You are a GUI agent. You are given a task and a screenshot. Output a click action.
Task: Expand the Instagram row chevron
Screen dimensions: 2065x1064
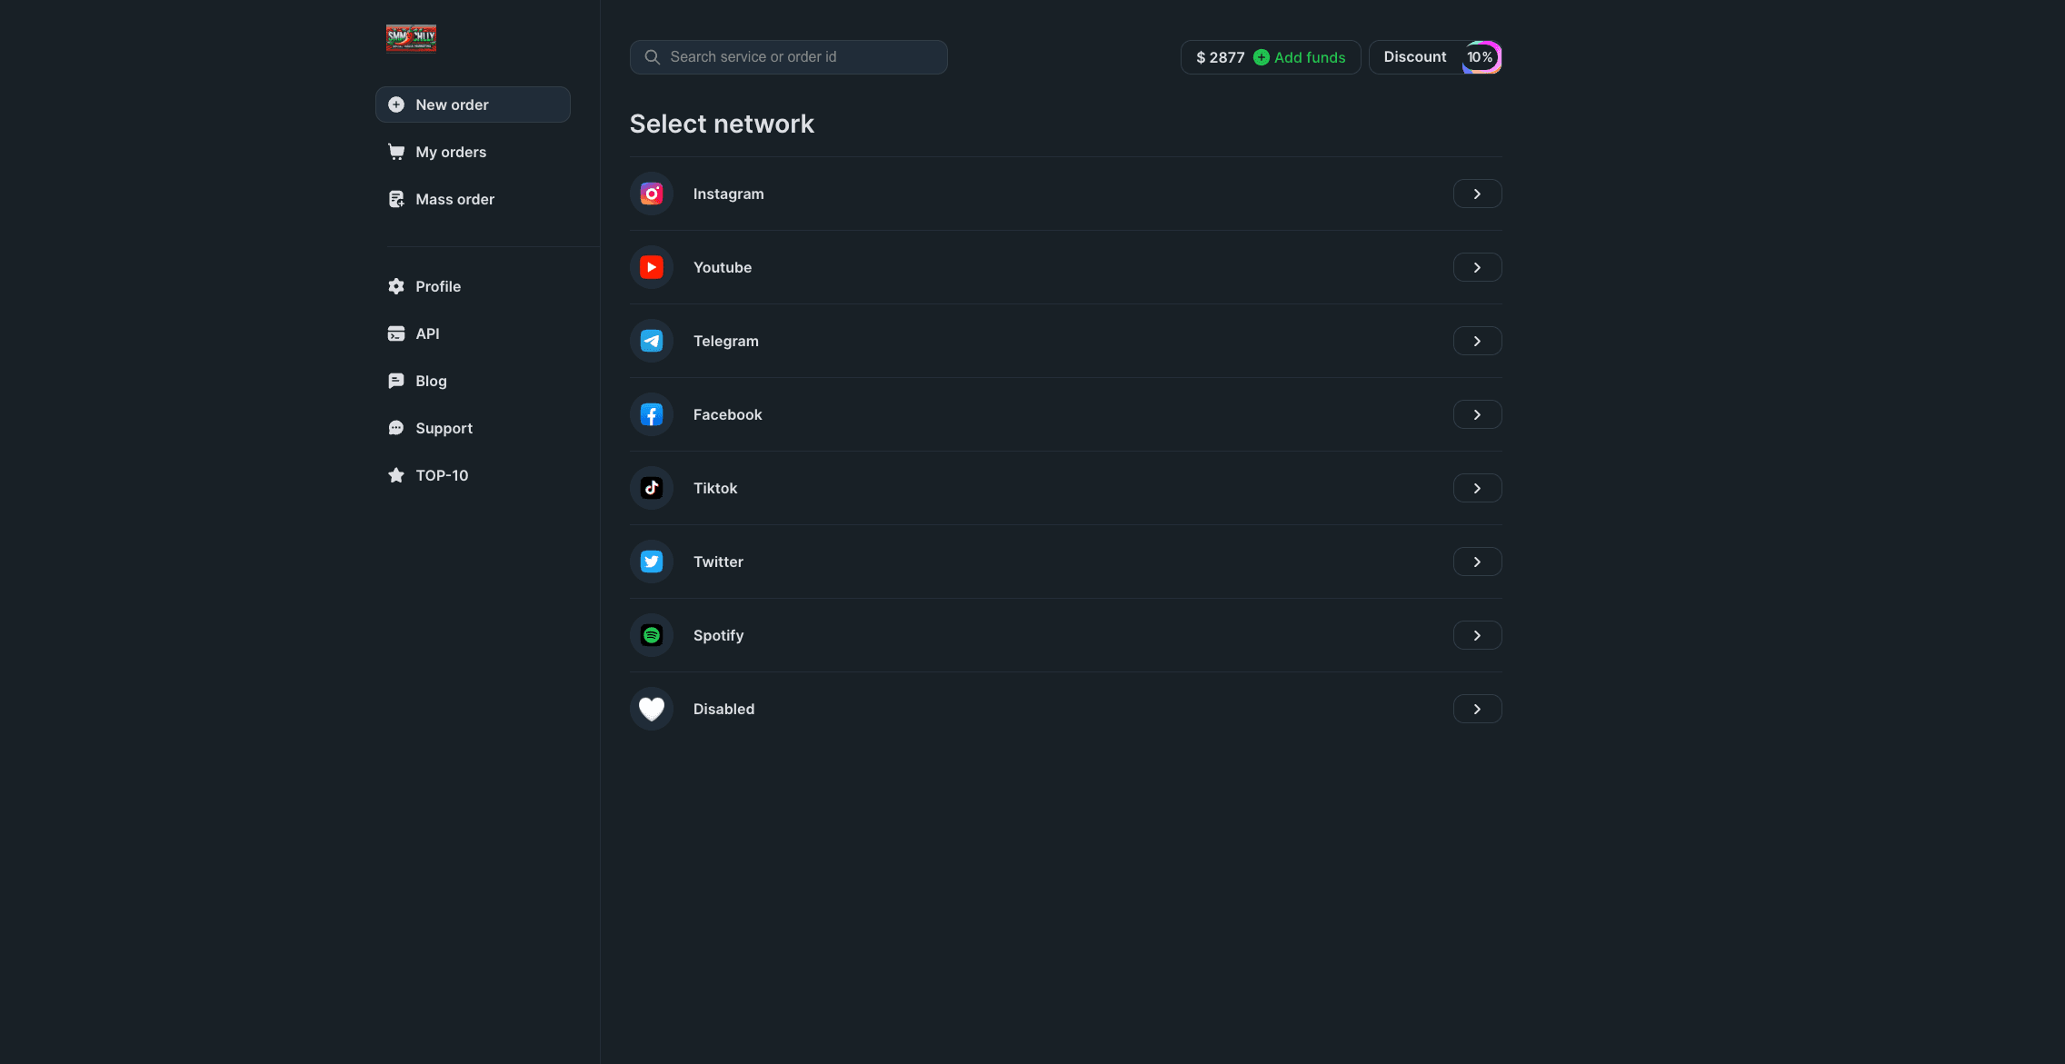click(x=1477, y=194)
